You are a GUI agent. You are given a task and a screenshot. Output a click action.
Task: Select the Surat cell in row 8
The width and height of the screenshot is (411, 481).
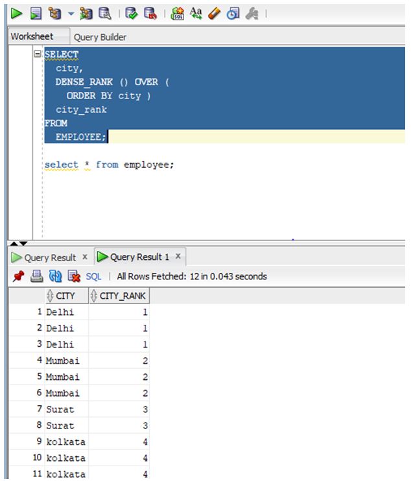click(67, 426)
